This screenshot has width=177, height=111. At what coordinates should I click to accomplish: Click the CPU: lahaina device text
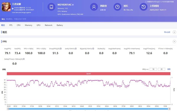(x=62, y=11)
